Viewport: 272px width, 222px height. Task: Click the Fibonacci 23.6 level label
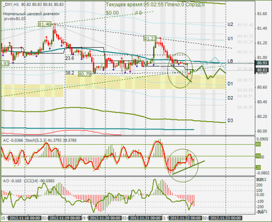(69, 58)
